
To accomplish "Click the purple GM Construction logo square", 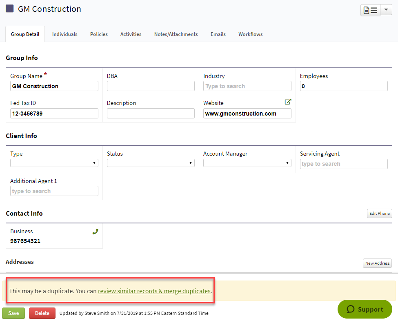I will [10, 8].
